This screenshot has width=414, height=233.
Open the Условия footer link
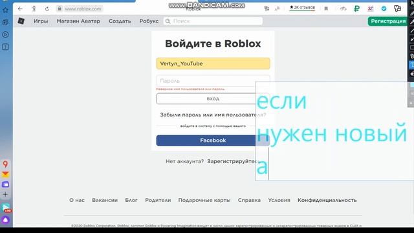click(x=279, y=200)
